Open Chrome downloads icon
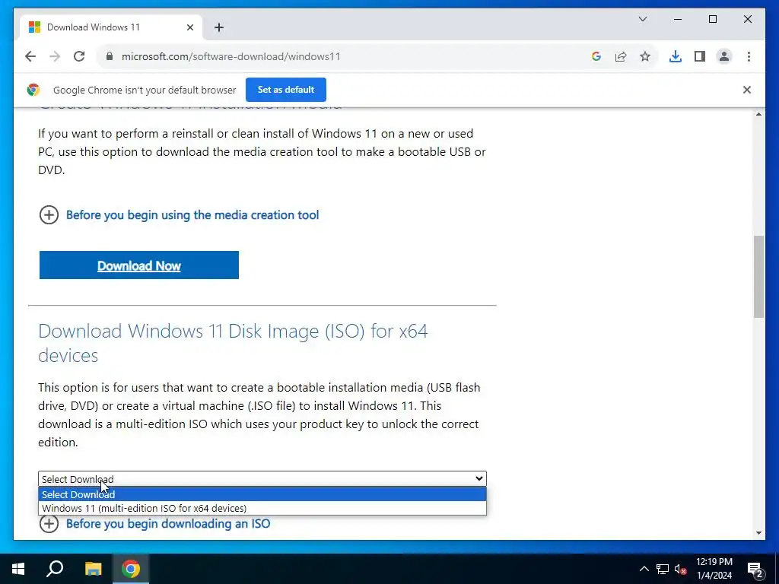Image resolution: width=779 pixels, height=584 pixels. point(676,56)
